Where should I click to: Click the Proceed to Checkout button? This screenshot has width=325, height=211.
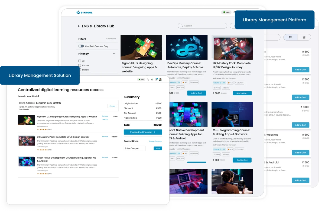143,132
